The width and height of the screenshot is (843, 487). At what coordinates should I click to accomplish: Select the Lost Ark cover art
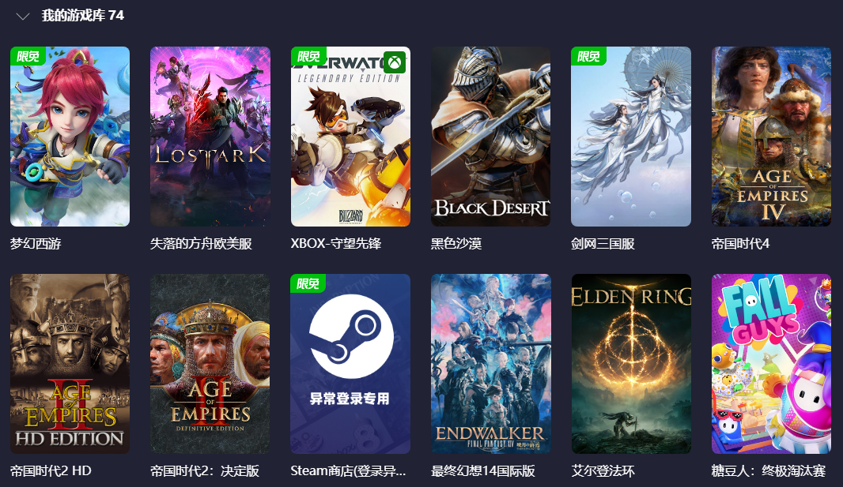coord(210,137)
